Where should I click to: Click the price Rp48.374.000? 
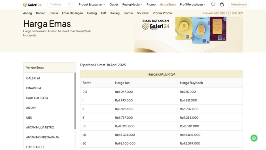click(x=125, y=135)
